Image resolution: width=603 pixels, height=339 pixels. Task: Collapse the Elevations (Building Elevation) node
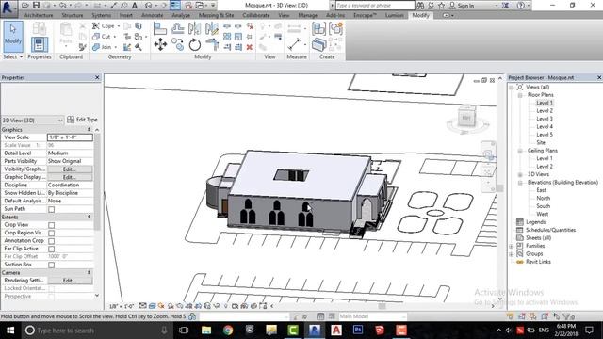[x=520, y=183]
